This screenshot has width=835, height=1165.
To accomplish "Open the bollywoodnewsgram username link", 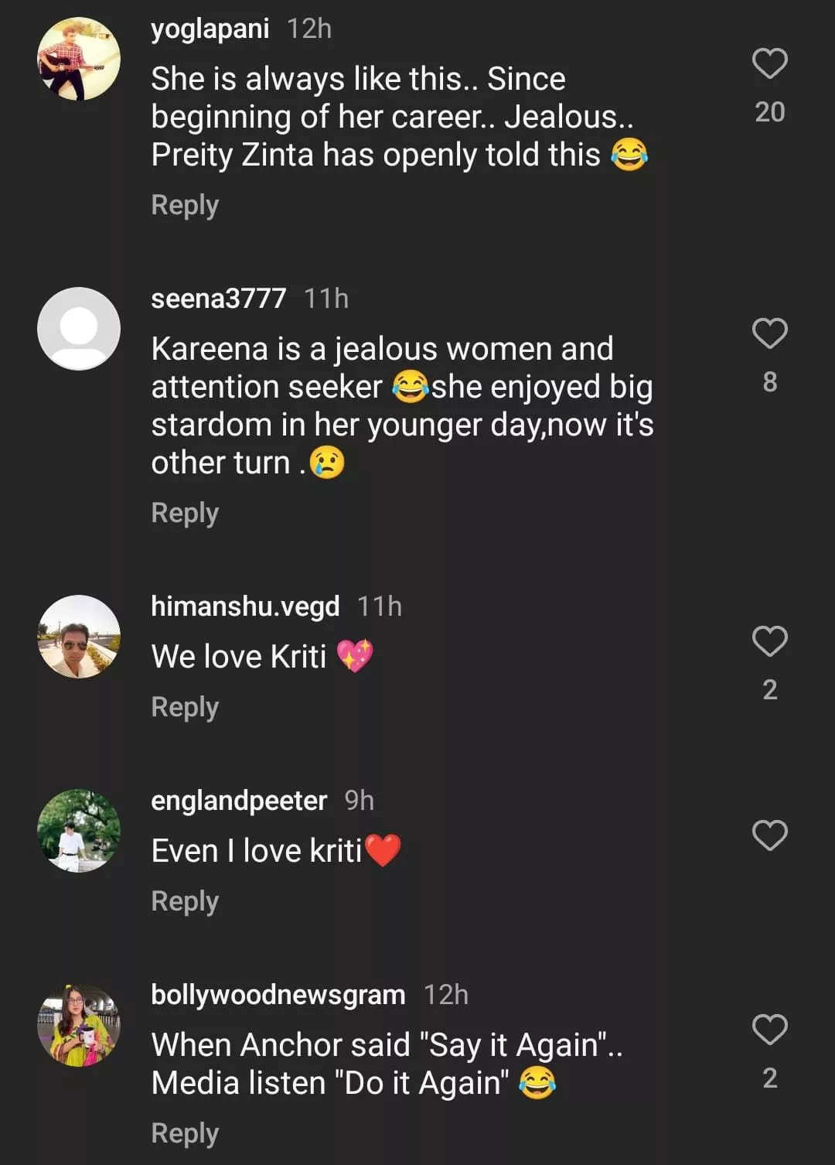I will 278,995.
